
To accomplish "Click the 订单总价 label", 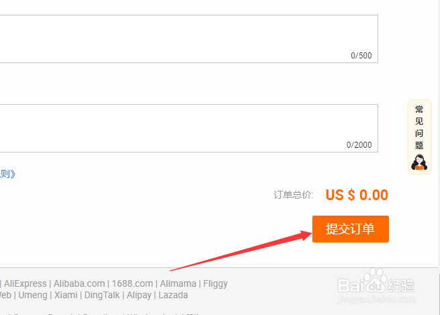I will click(x=293, y=195).
